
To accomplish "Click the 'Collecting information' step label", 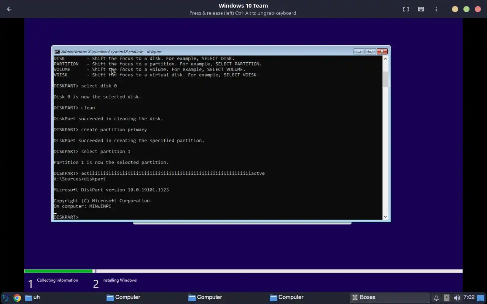I will [57, 280].
